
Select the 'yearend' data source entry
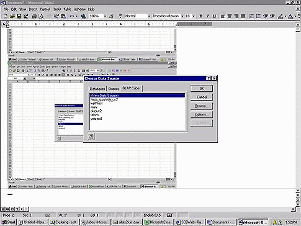coord(96,119)
